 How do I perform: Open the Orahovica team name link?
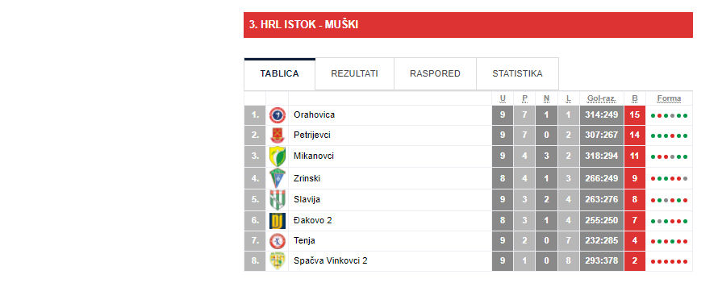314,114
